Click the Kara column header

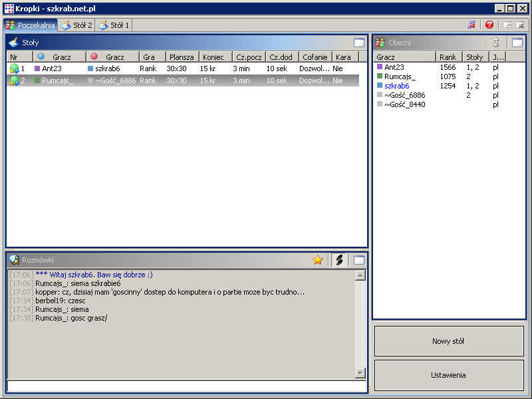[345, 57]
